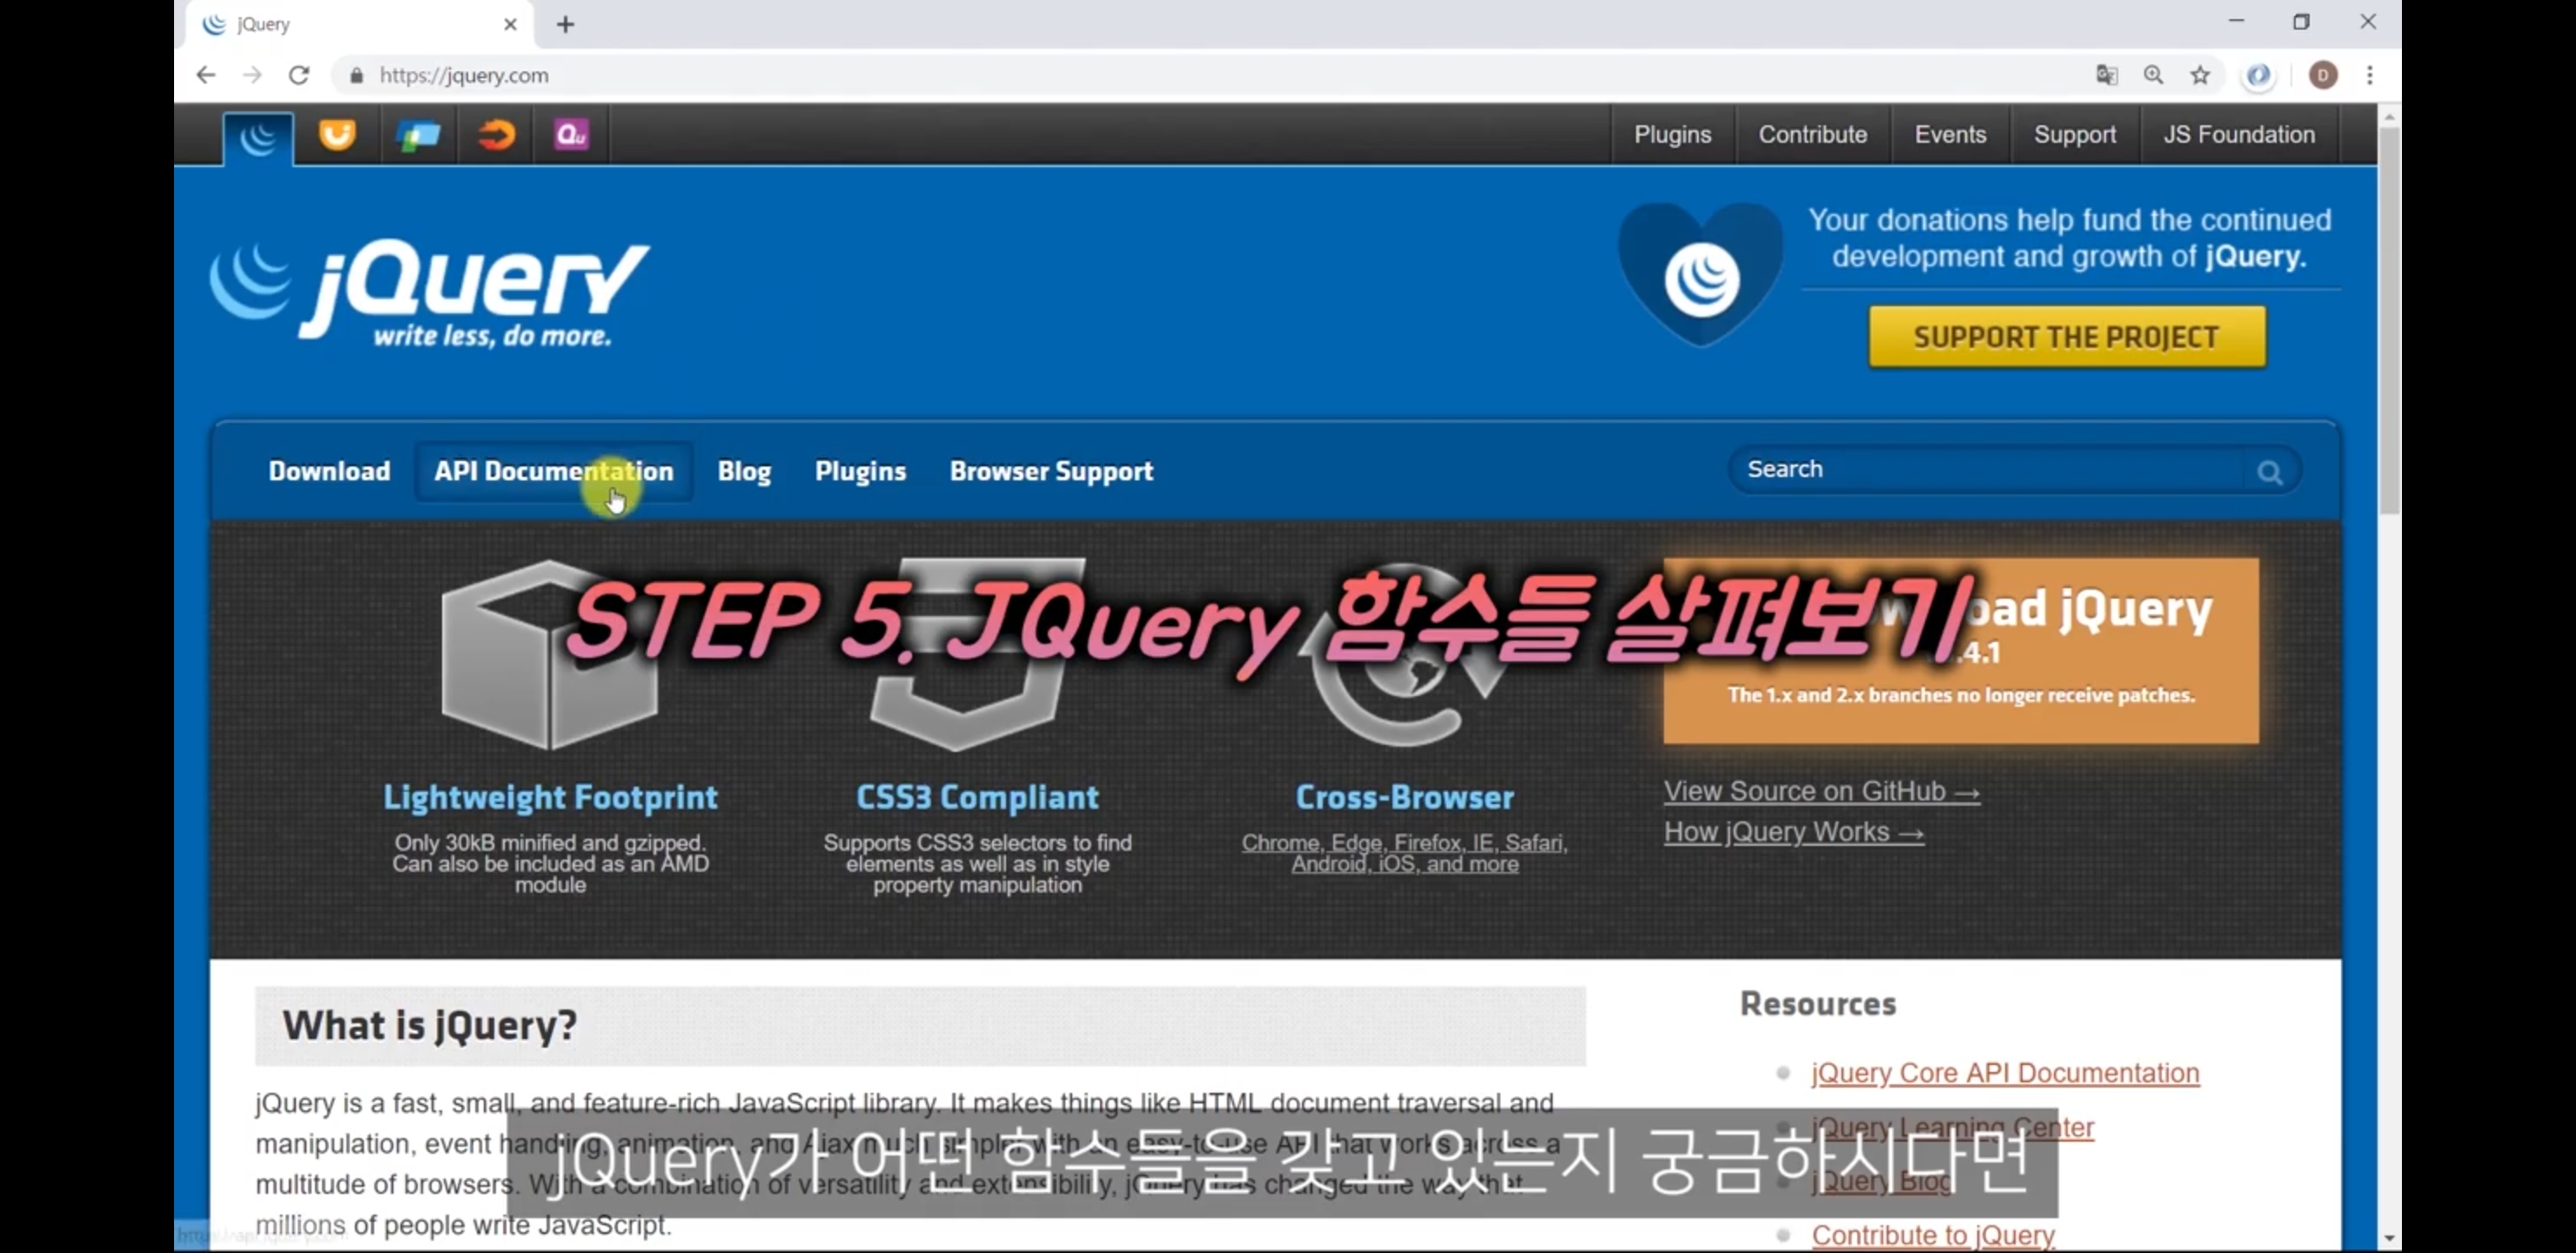
Task: Open the Chrome, Edge, Firefox browser list link
Action: [x=1404, y=853]
